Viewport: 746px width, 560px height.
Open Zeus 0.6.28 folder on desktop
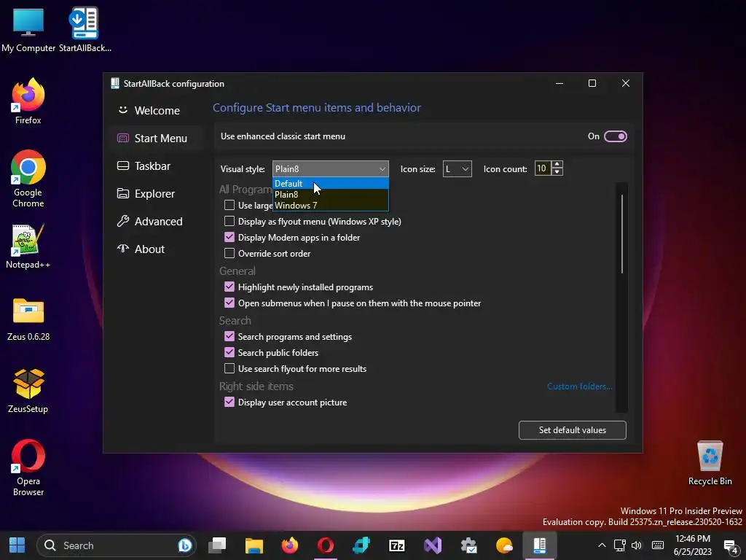tap(28, 319)
